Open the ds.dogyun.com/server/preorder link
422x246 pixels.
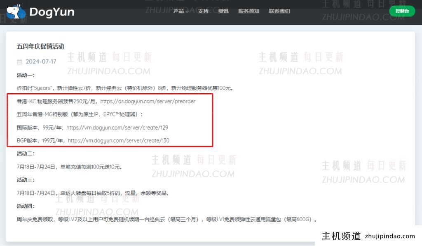(x=148, y=101)
